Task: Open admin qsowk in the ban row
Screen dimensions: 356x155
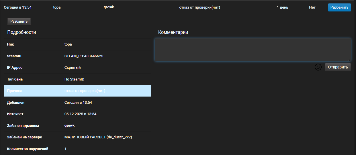Action: pyautogui.click(x=109, y=7)
